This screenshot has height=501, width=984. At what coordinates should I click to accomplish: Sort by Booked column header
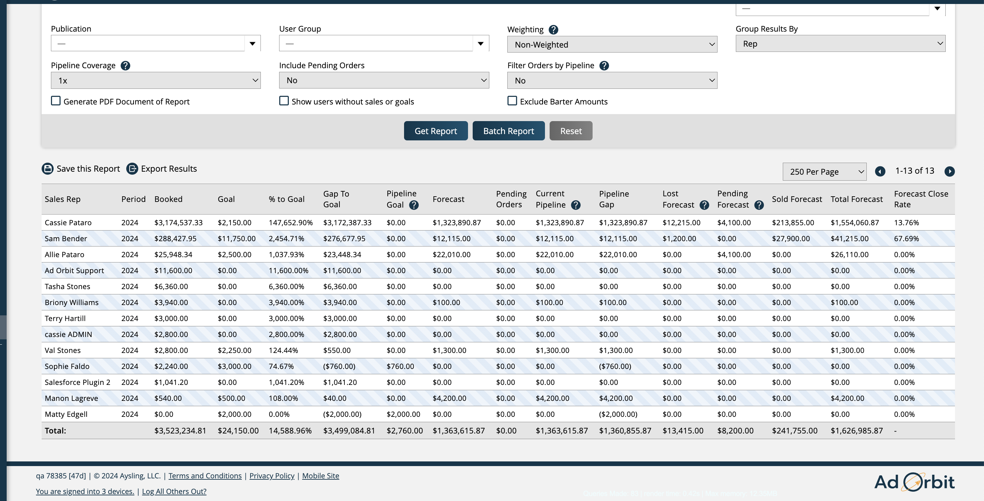[169, 199]
